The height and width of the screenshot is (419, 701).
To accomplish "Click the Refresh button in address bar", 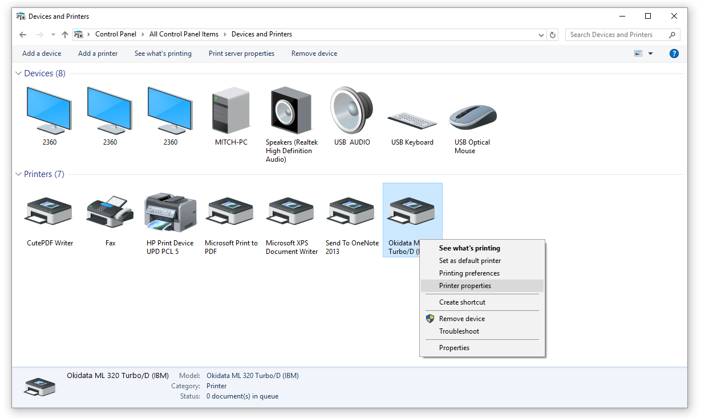I will [553, 35].
